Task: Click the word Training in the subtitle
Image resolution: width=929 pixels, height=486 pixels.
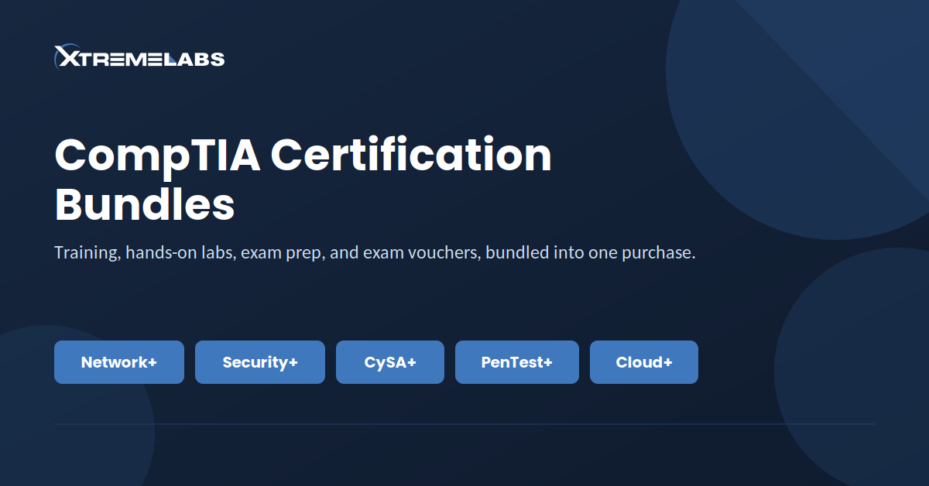Action: pos(85,253)
